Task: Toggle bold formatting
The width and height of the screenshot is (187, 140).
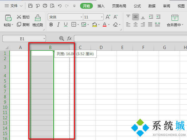Action: click(51, 24)
